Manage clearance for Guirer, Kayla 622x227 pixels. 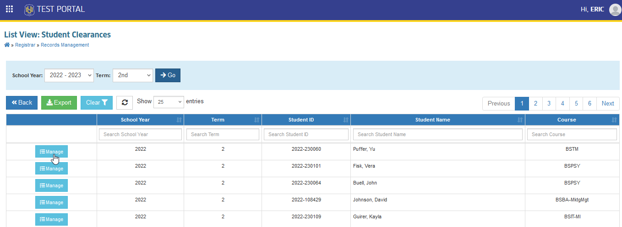(x=51, y=219)
